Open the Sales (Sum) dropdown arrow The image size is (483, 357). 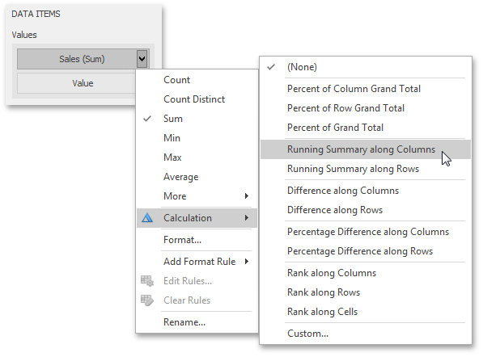(142, 58)
